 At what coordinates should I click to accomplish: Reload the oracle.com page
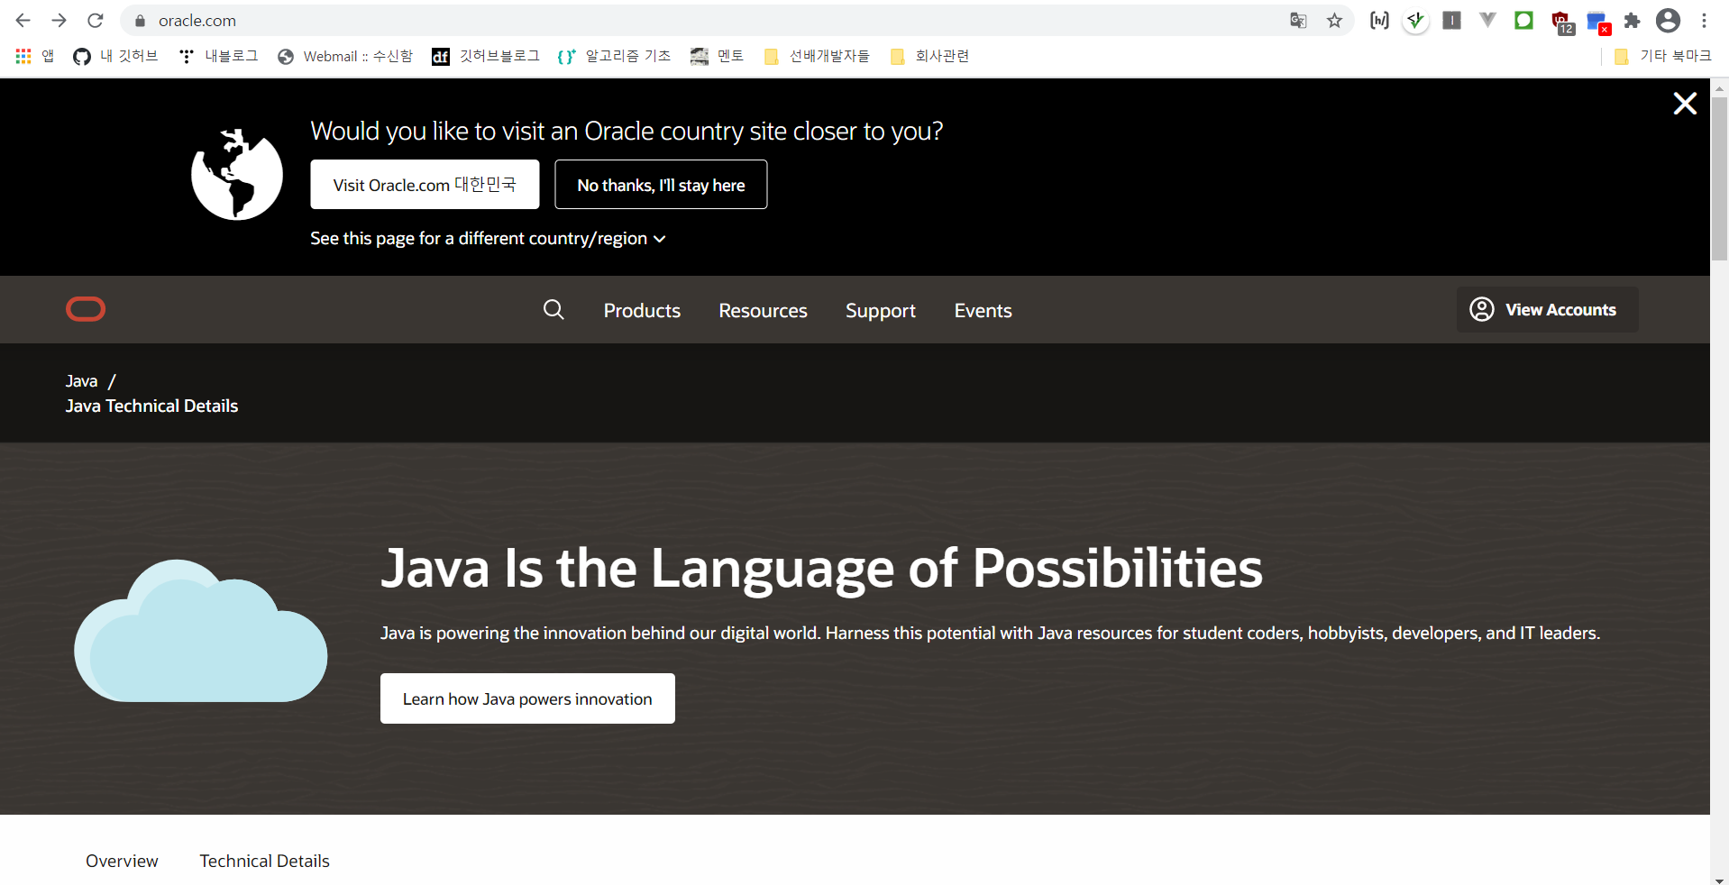pyautogui.click(x=96, y=20)
